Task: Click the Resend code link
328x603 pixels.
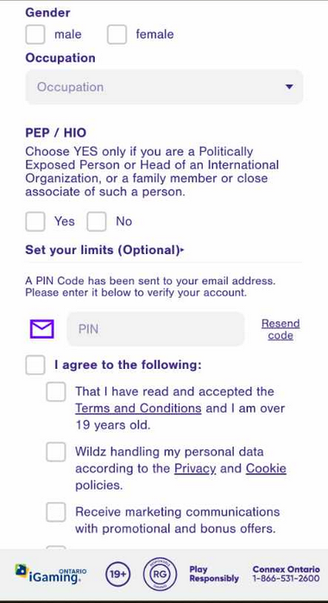Action: point(281,329)
